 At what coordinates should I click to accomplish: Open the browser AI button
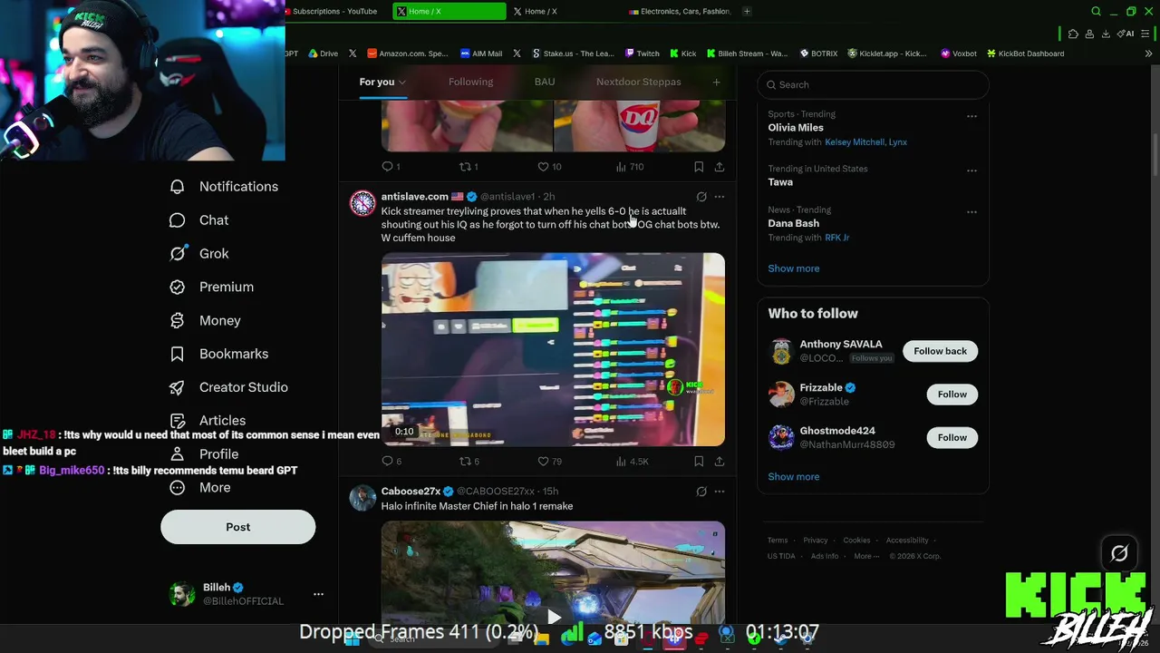coord(1126,34)
